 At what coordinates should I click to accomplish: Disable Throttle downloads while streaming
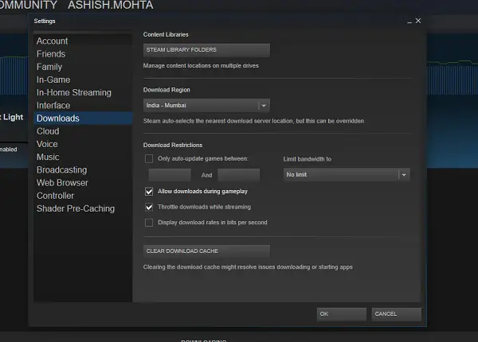click(149, 207)
